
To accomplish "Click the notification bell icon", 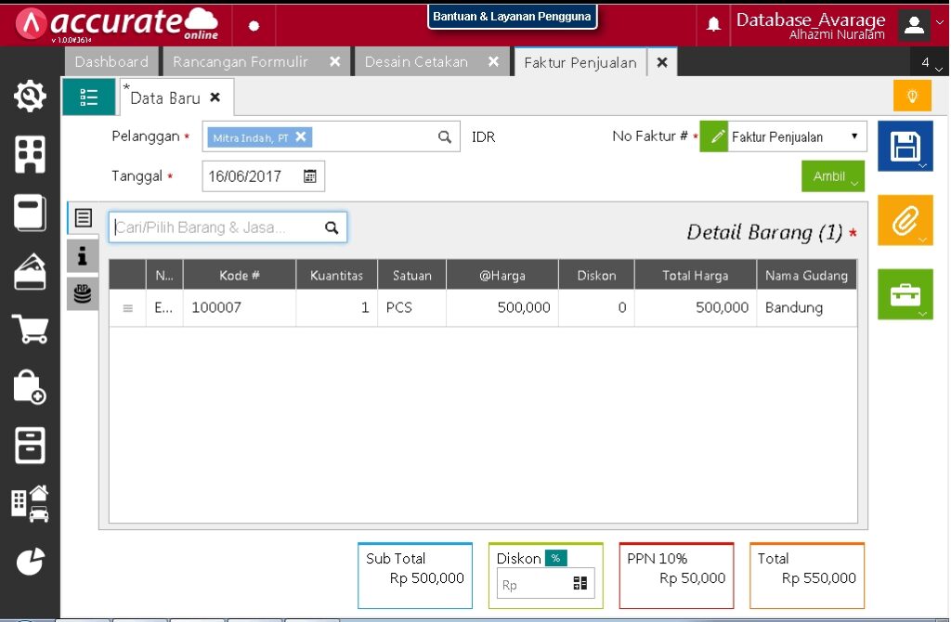I will (x=713, y=24).
